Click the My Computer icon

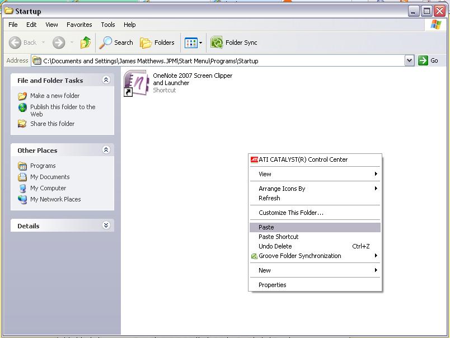point(22,188)
